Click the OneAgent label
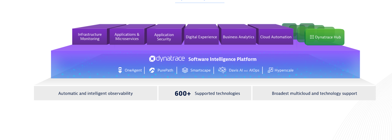392x140 pixels. 133,70
